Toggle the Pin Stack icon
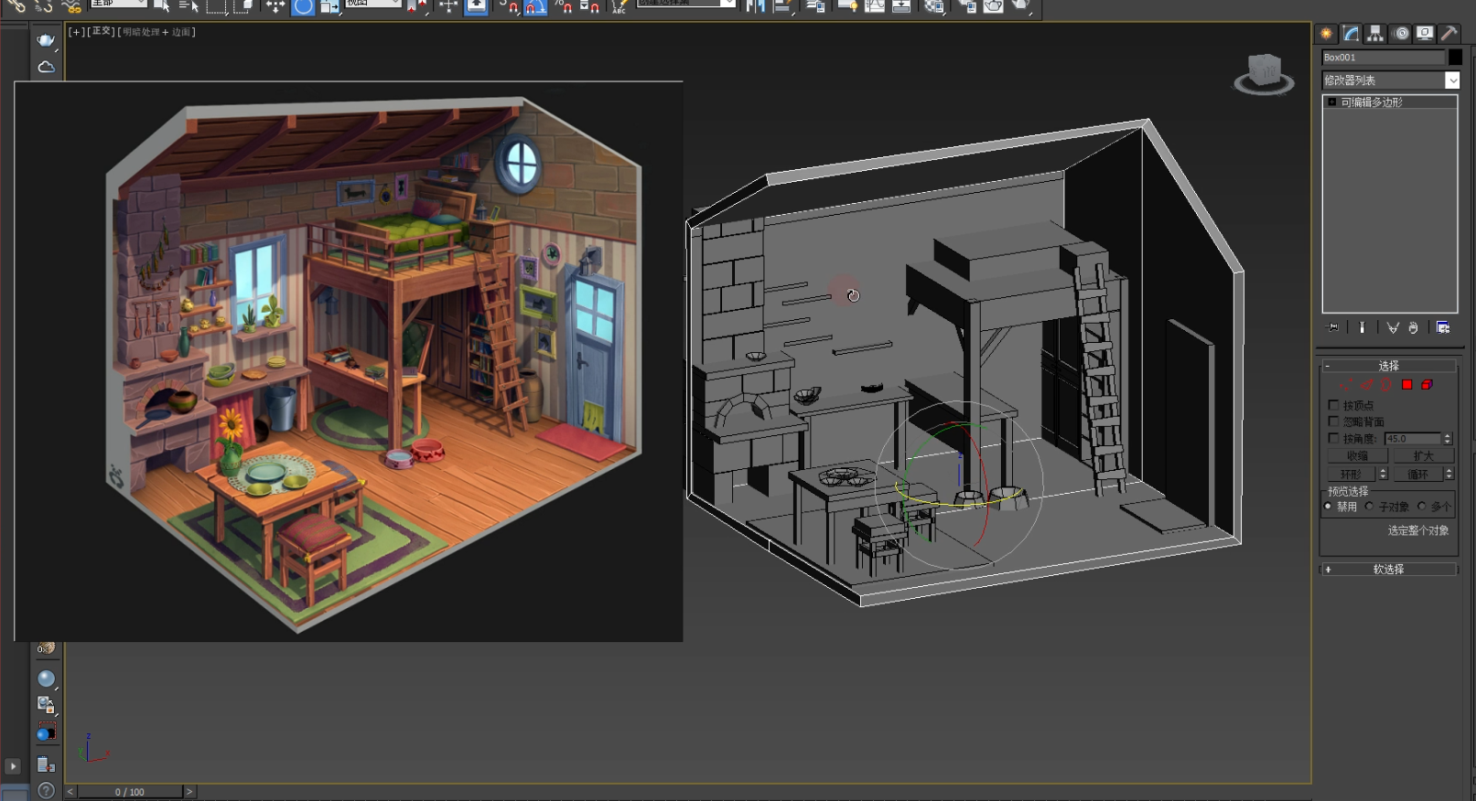The width and height of the screenshot is (1476, 801). pyautogui.click(x=1333, y=327)
